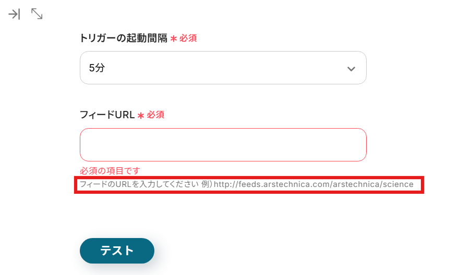Screen dimensions: 471x275
Task: Click the red asterisk next to トリガーの起動間隔
Action: click(x=173, y=39)
